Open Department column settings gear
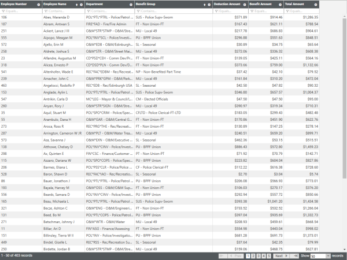The image size is (347, 260). click(x=131, y=5)
